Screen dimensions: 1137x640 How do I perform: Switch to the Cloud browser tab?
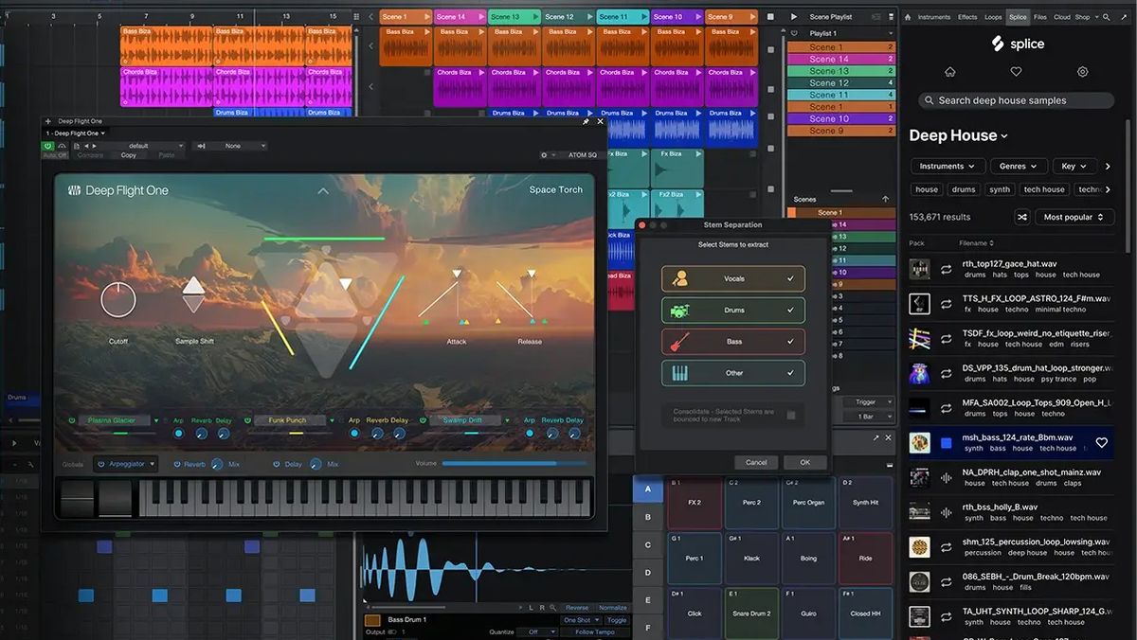point(1061,17)
